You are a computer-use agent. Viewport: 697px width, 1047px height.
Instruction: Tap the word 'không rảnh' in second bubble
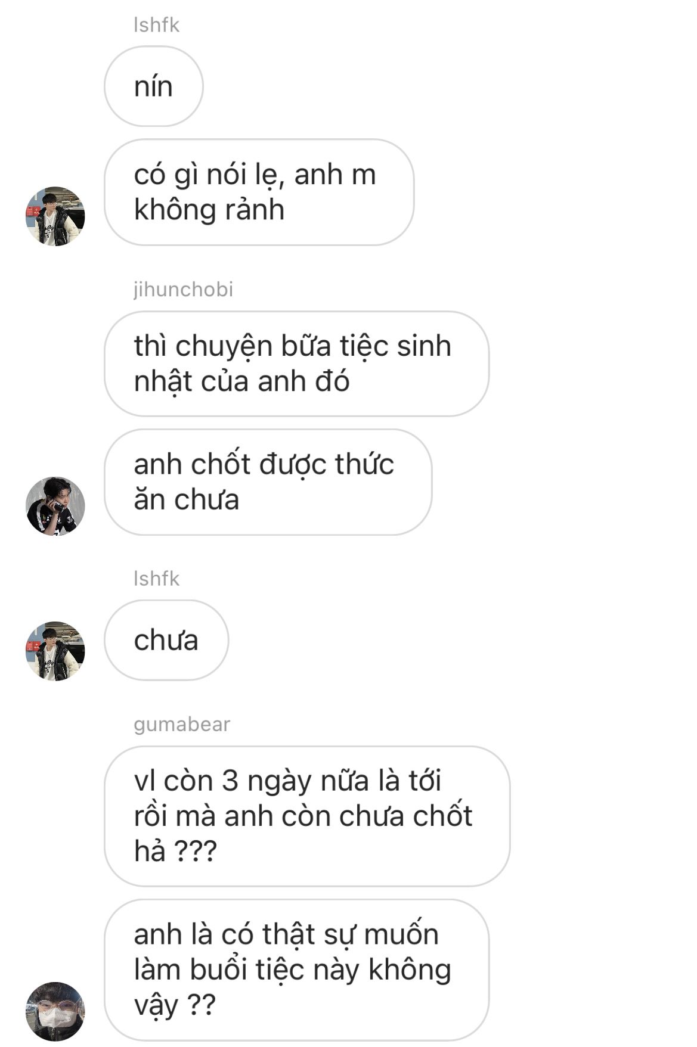point(209,210)
